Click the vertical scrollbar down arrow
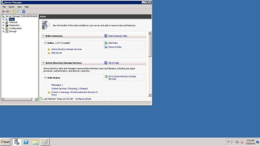Image resolution: width=260 pixels, height=146 pixels. tap(150, 95)
